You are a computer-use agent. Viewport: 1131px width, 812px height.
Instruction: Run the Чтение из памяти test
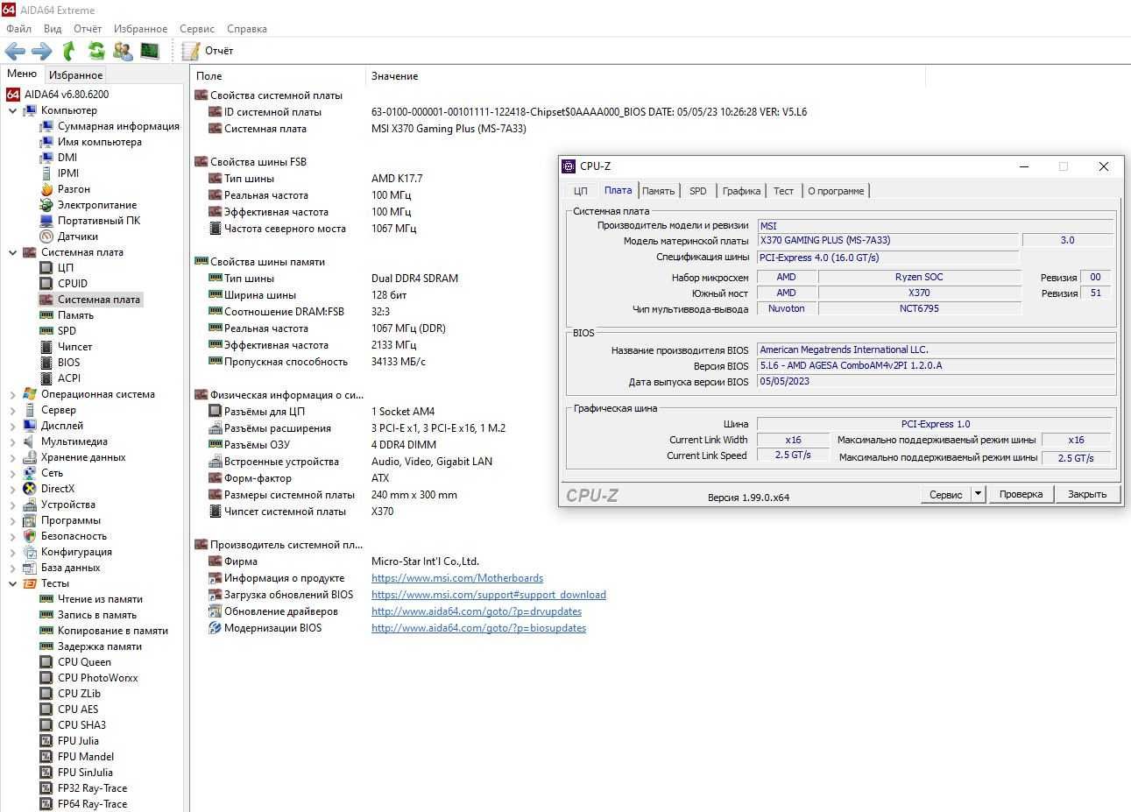(100, 599)
